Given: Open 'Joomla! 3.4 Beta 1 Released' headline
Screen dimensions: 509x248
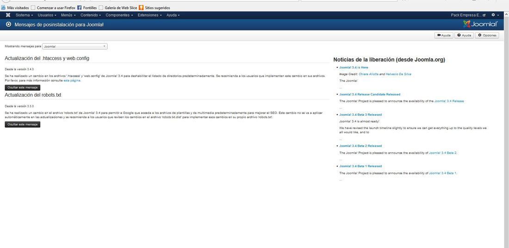Looking at the screenshot, I should click(360, 166).
